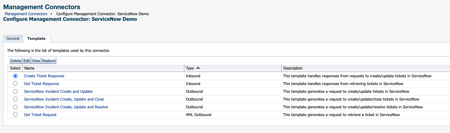This screenshot has width=450, height=133.
Task: Go to Management Connectors breadcrumb link
Action: 26,14
